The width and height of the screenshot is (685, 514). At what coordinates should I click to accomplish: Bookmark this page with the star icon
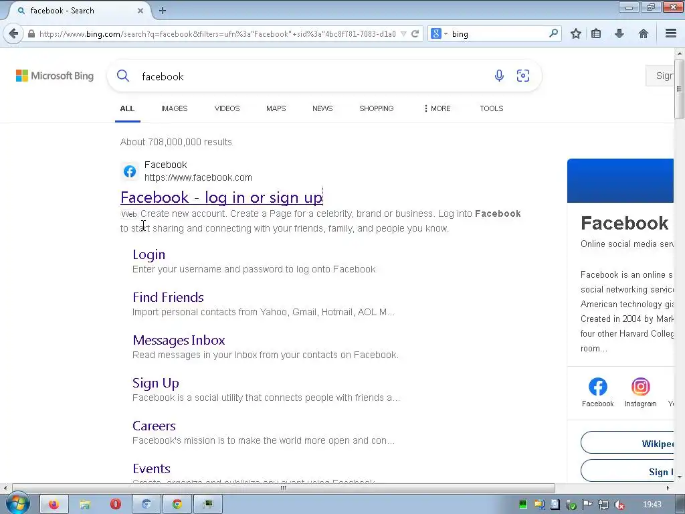(576, 33)
